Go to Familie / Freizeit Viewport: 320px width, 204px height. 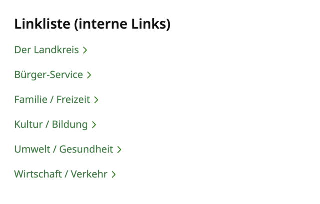56,100
